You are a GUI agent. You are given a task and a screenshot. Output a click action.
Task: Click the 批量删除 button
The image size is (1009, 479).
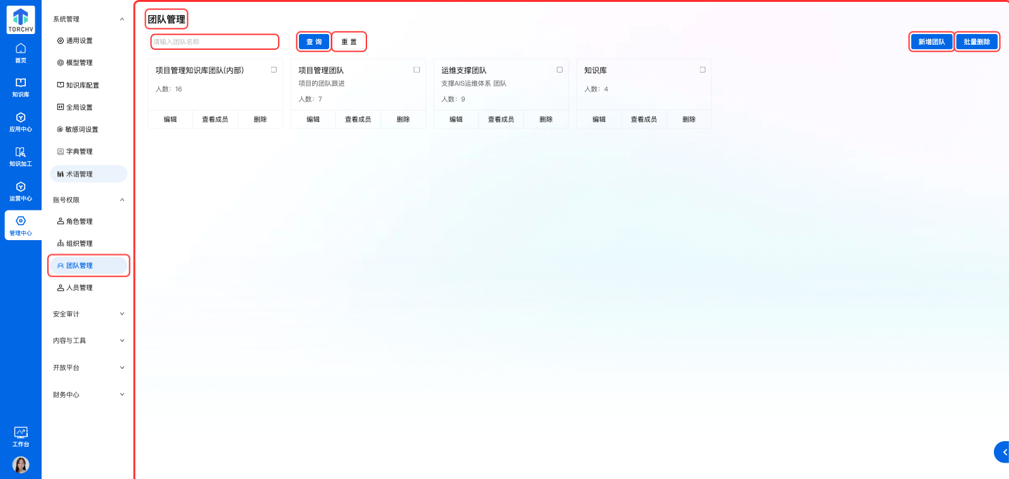coord(977,42)
